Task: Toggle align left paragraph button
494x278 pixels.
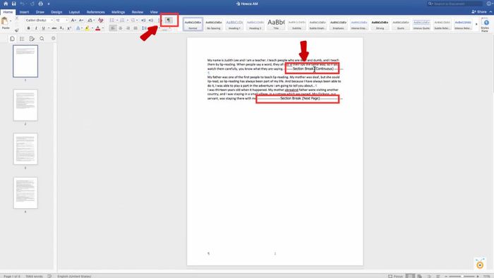Action: (x=113, y=28)
